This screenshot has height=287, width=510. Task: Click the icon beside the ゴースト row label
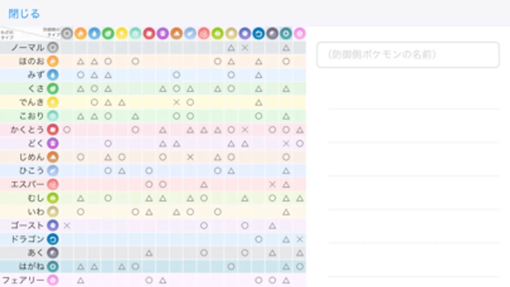pyautogui.click(x=53, y=226)
